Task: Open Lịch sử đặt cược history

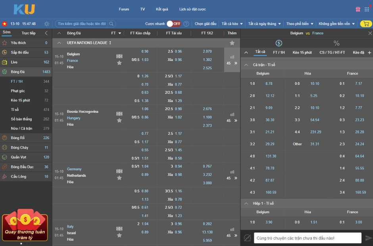Action: click(192, 9)
